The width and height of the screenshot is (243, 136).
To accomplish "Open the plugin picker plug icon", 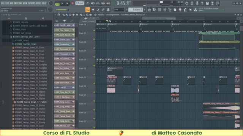I will 180,10.
